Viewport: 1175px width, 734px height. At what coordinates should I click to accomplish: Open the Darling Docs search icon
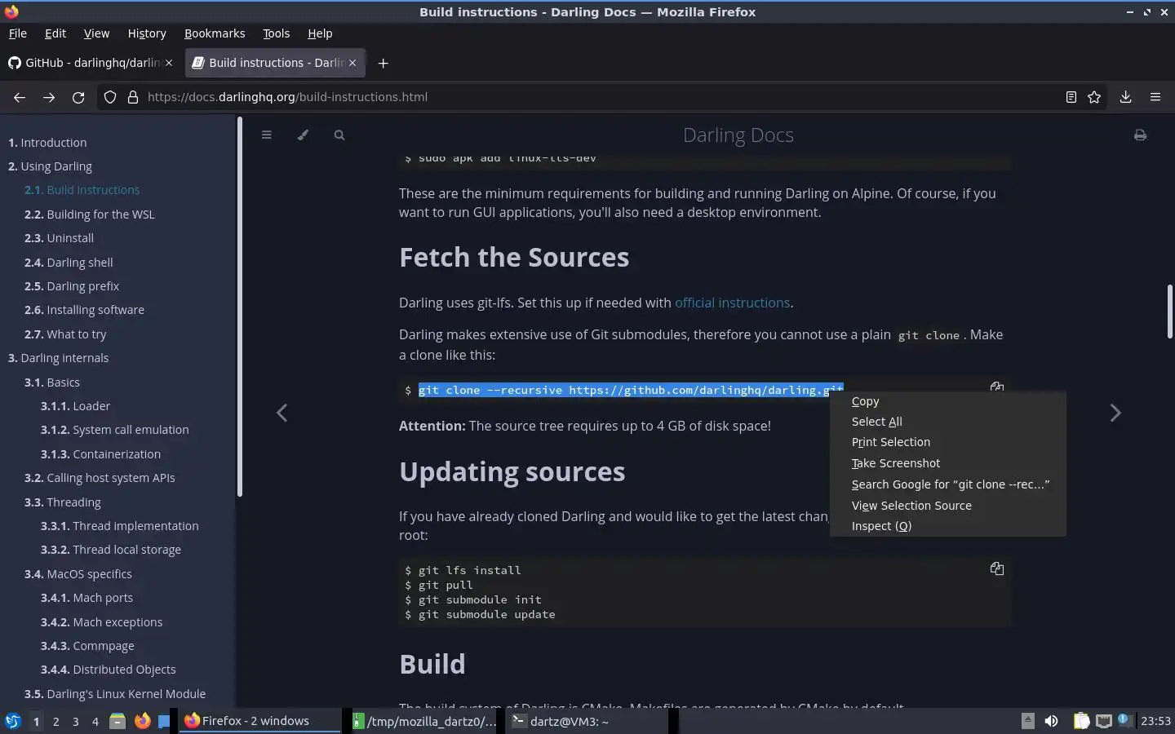(x=339, y=135)
